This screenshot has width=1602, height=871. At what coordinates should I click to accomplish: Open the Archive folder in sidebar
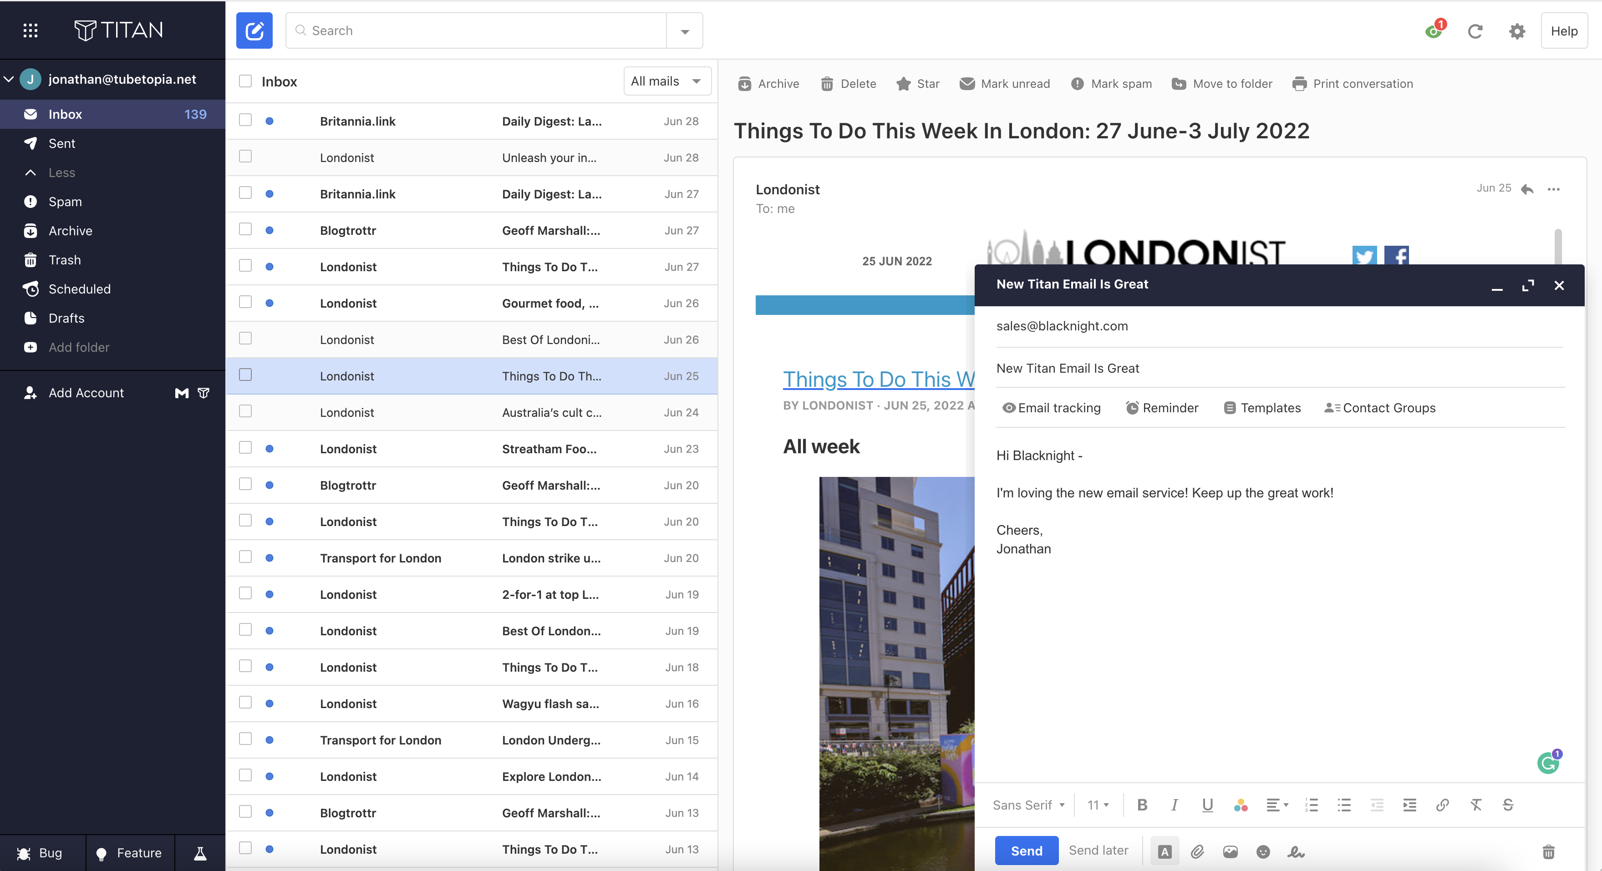pos(112,231)
